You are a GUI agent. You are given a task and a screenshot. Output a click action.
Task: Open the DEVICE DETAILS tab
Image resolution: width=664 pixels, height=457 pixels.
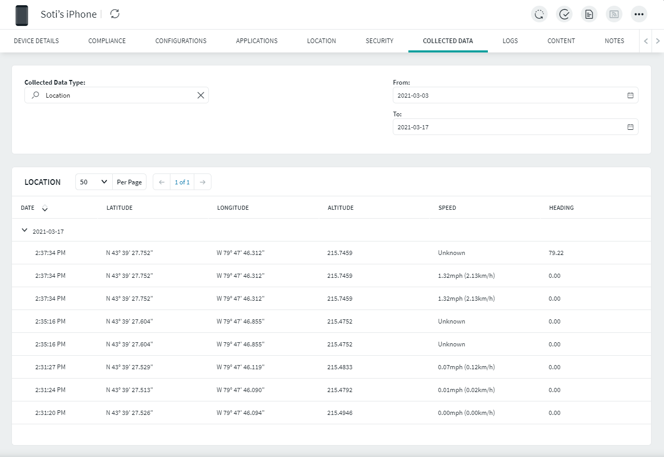tap(36, 41)
